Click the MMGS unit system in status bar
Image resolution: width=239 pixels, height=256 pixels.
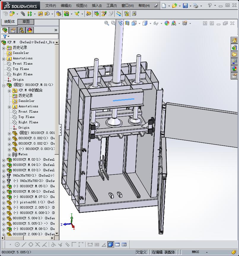pyautogui.click(x=195, y=252)
